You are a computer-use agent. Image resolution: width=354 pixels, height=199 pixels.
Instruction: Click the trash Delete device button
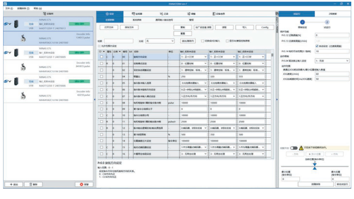(33, 184)
